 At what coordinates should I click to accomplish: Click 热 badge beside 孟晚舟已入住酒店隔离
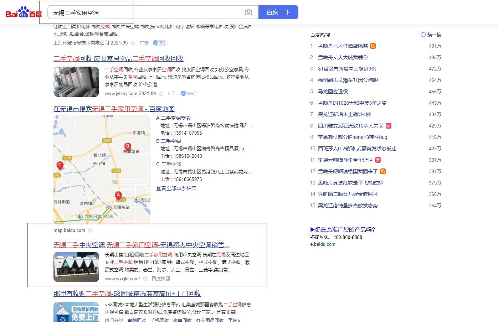373,46
